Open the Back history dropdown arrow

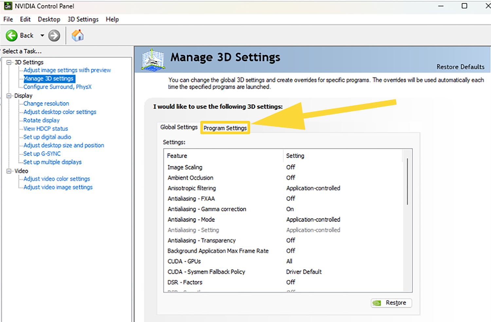pos(42,35)
